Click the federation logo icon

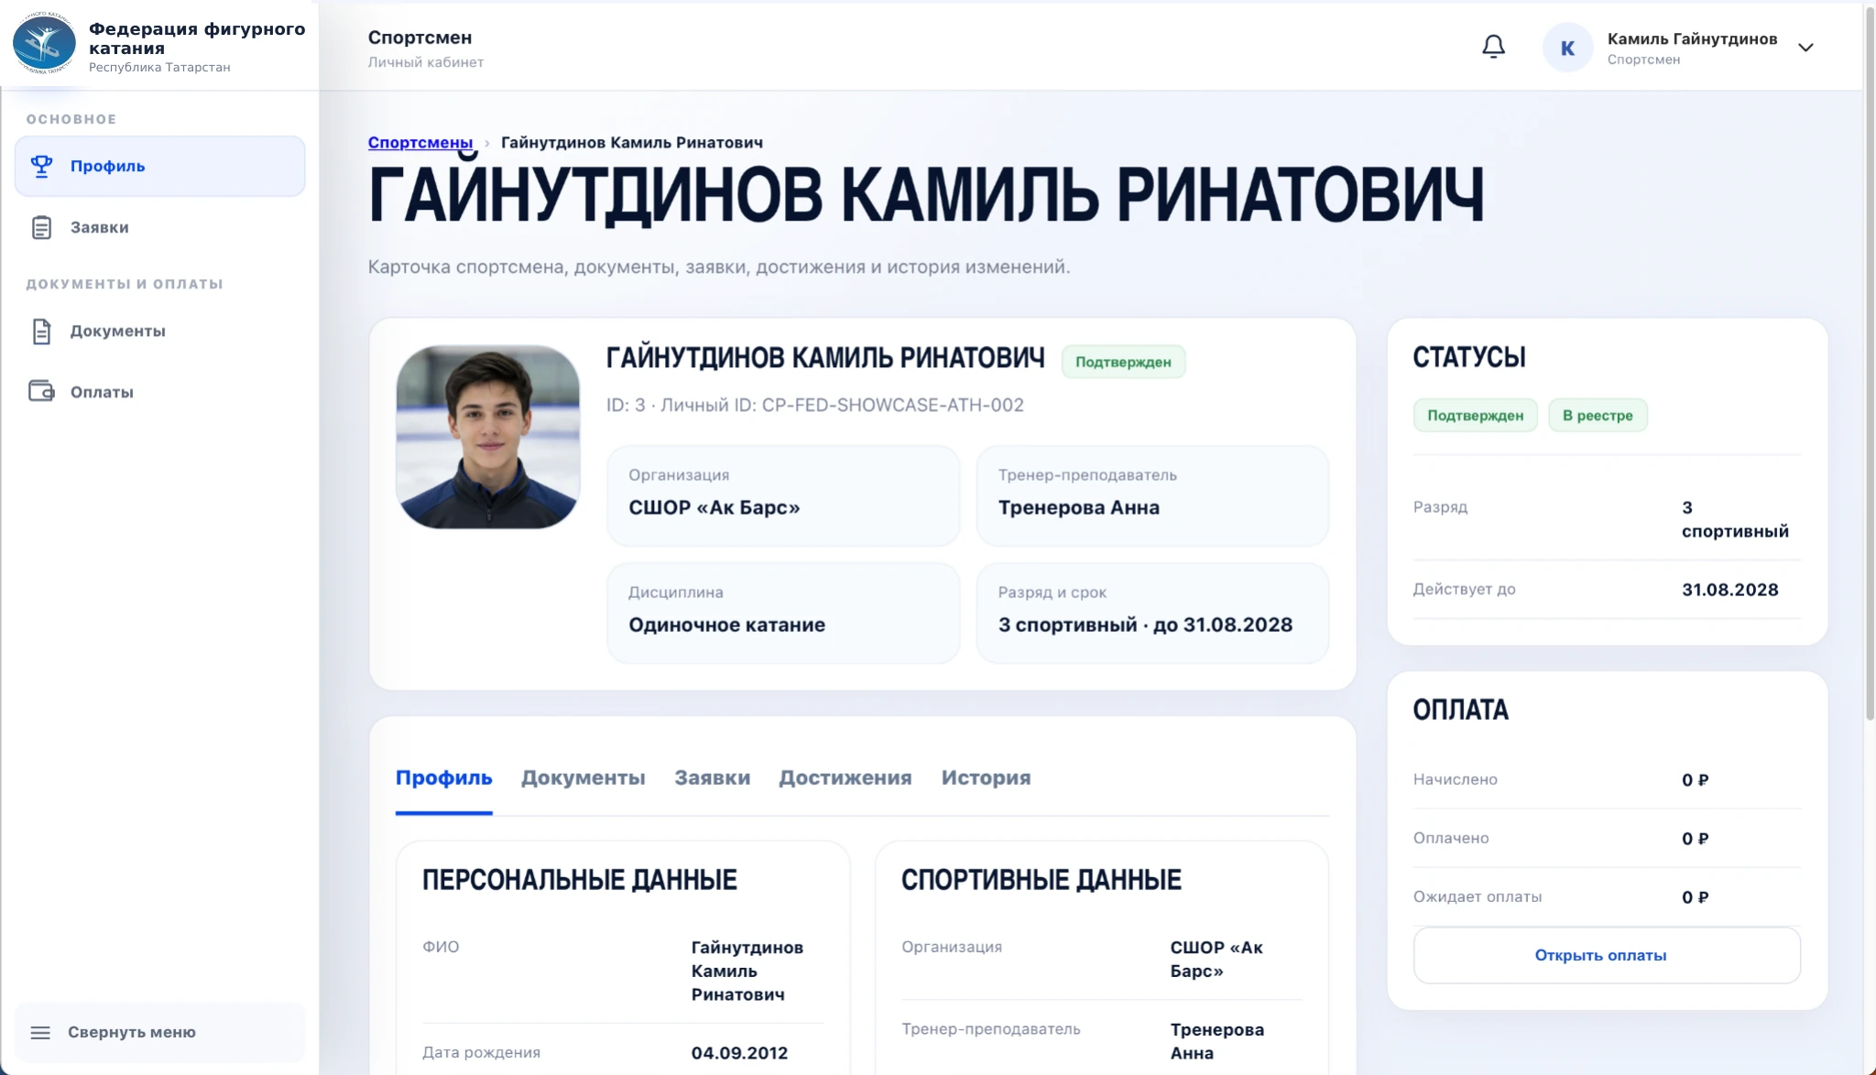coord(44,43)
